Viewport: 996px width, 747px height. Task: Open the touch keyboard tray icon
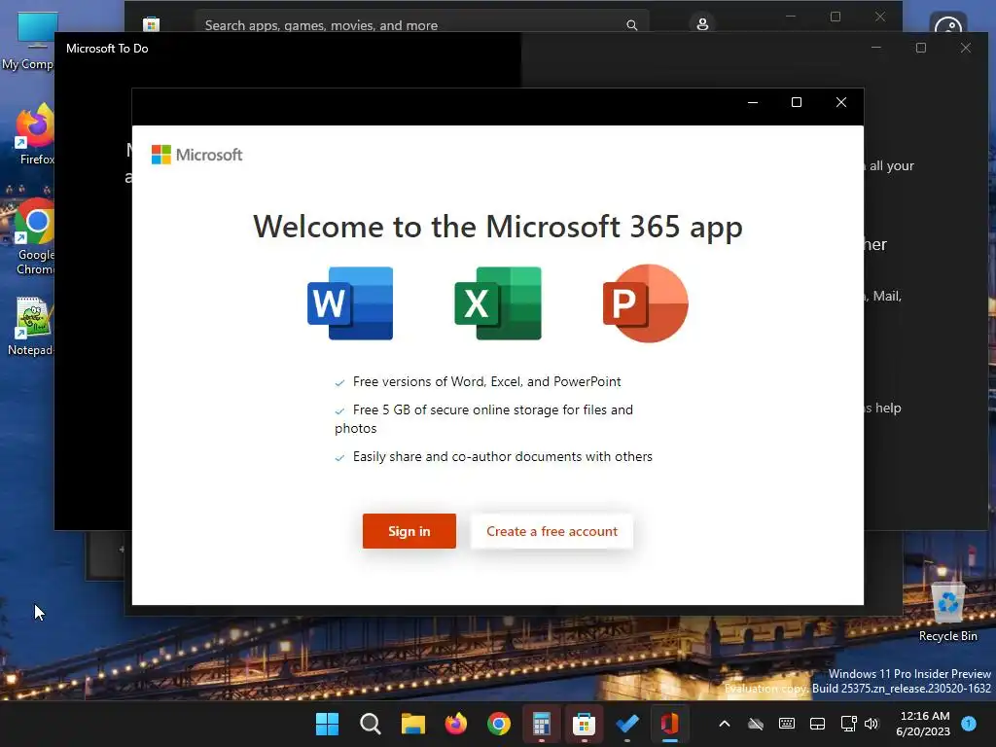click(786, 724)
